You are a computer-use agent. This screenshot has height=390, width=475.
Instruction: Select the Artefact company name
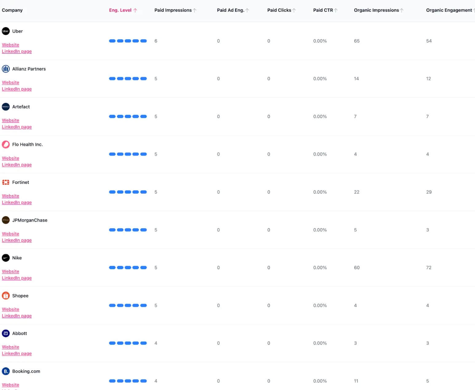tap(21, 106)
